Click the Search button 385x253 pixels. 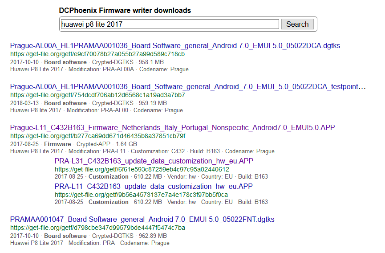pos(297,24)
